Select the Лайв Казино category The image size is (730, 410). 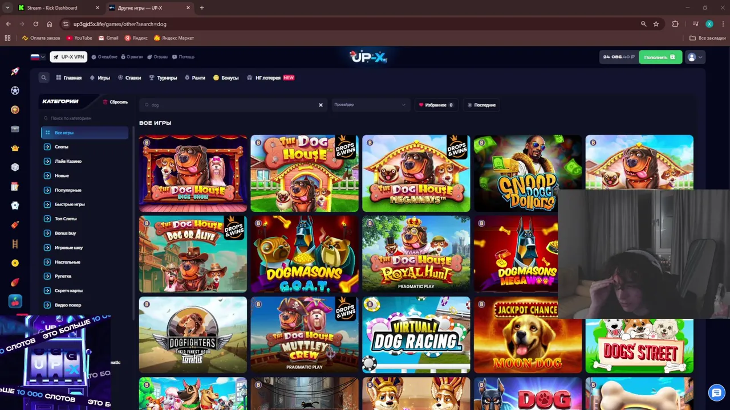point(84,161)
